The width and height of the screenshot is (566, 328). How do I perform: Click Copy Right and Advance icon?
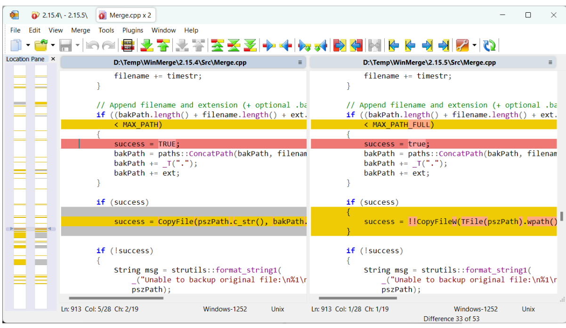pos(305,45)
